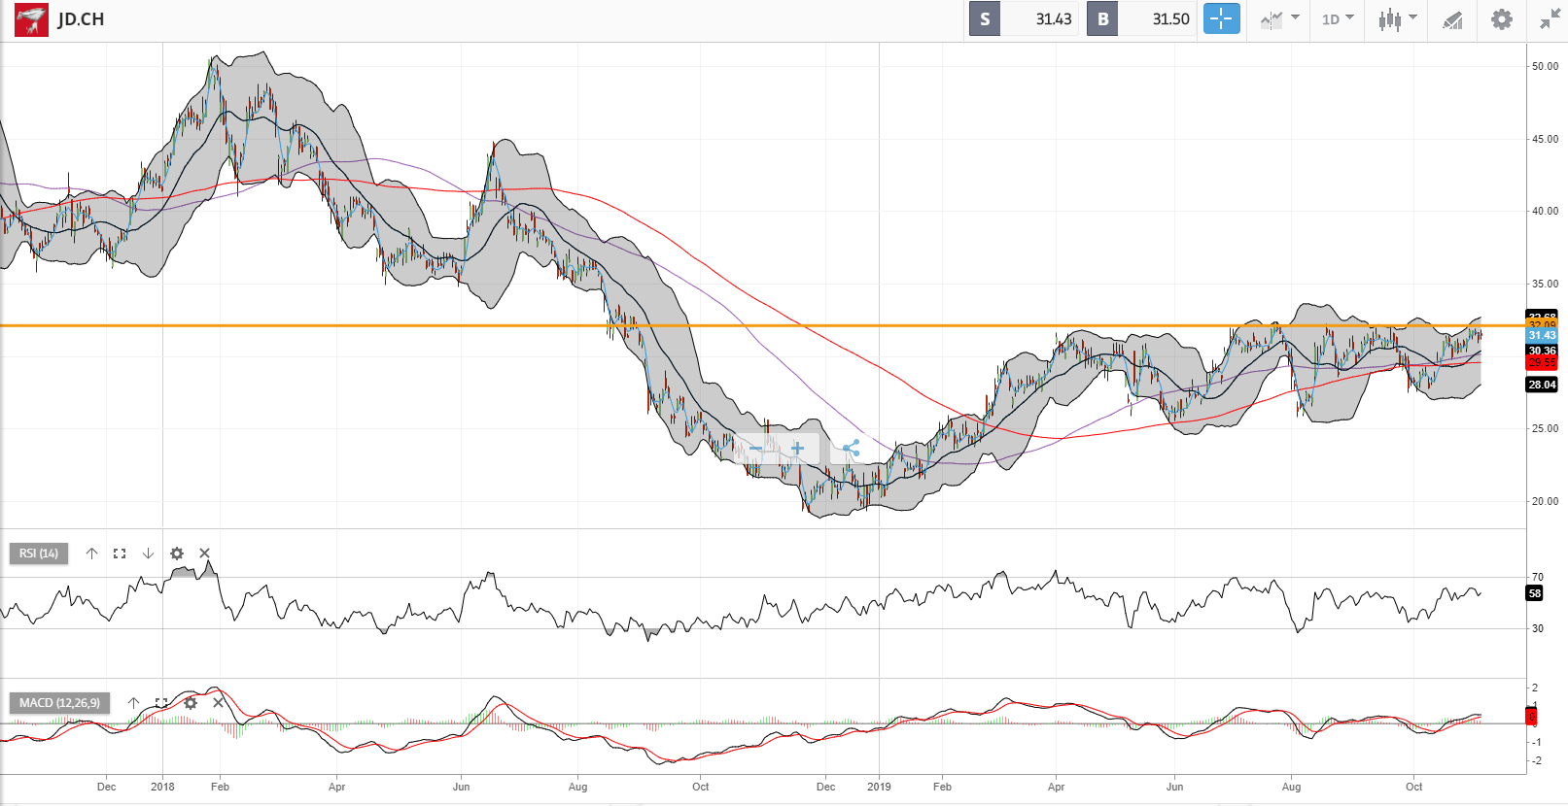Image resolution: width=1568 pixels, height=806 pixels.
Task: Click the 2019 label on time axis
Action: click(879, 787)
